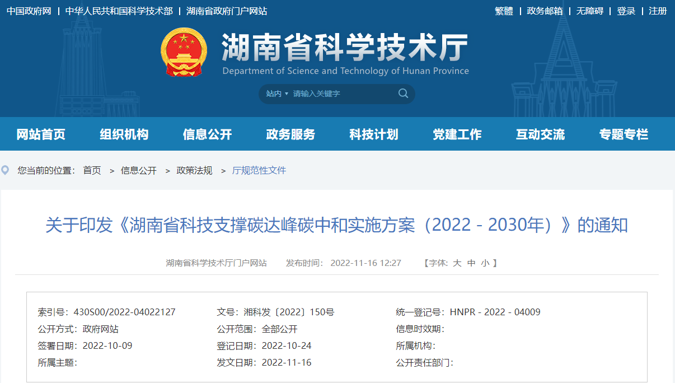This screenshot has width=675, height=383.
Task: Click 登录 to log in
Action: click(x=626, y=11)
